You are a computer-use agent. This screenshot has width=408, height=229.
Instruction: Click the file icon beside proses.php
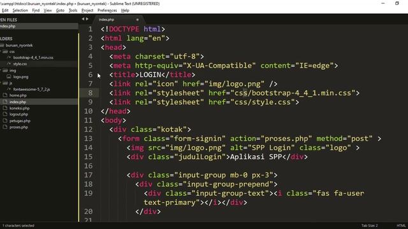pos(4,127)
